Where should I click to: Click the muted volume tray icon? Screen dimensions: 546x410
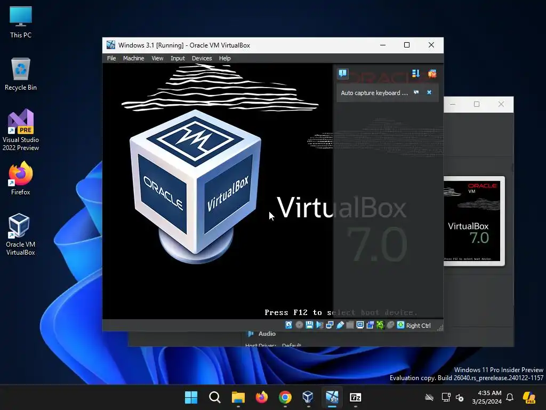click(x=460, y=397)
